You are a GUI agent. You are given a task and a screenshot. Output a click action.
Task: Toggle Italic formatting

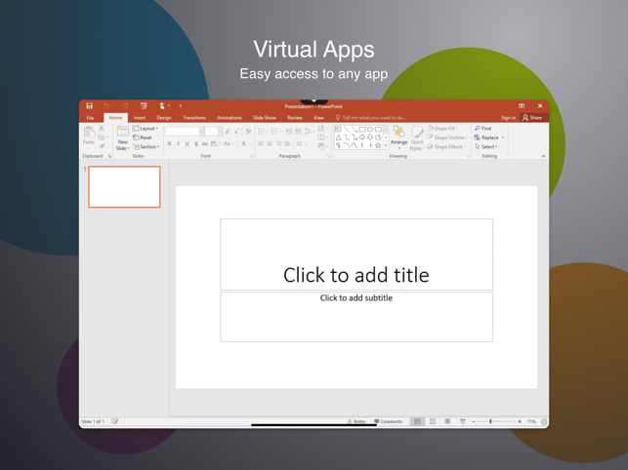coord(178,143)
